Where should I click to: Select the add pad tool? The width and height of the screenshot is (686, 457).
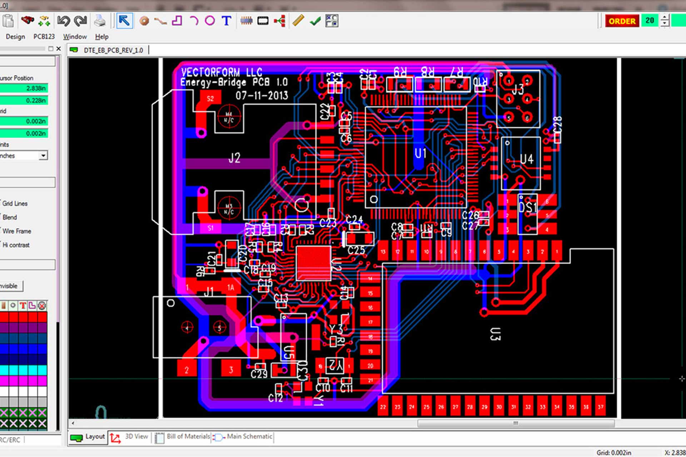point(144,21)
